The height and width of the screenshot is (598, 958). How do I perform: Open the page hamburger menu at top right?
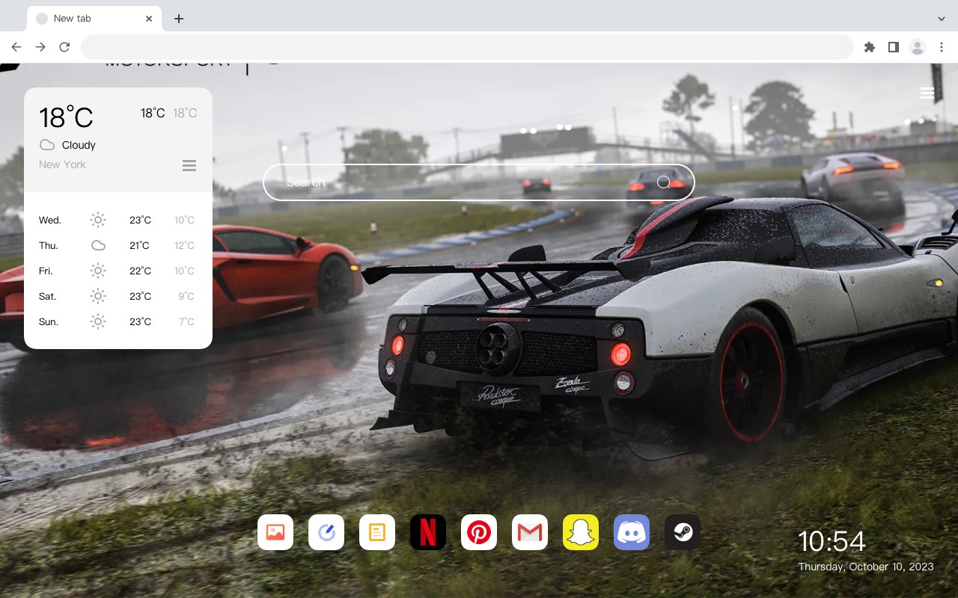[927, 93]
